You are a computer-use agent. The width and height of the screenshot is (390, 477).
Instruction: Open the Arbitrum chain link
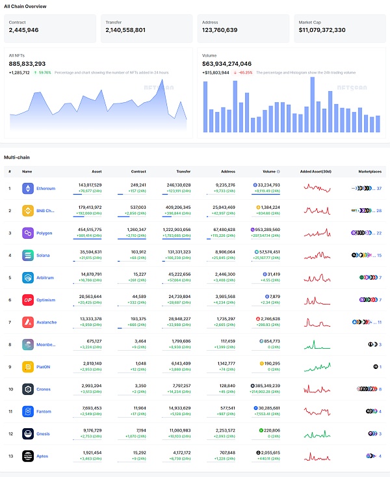[45, 277]
